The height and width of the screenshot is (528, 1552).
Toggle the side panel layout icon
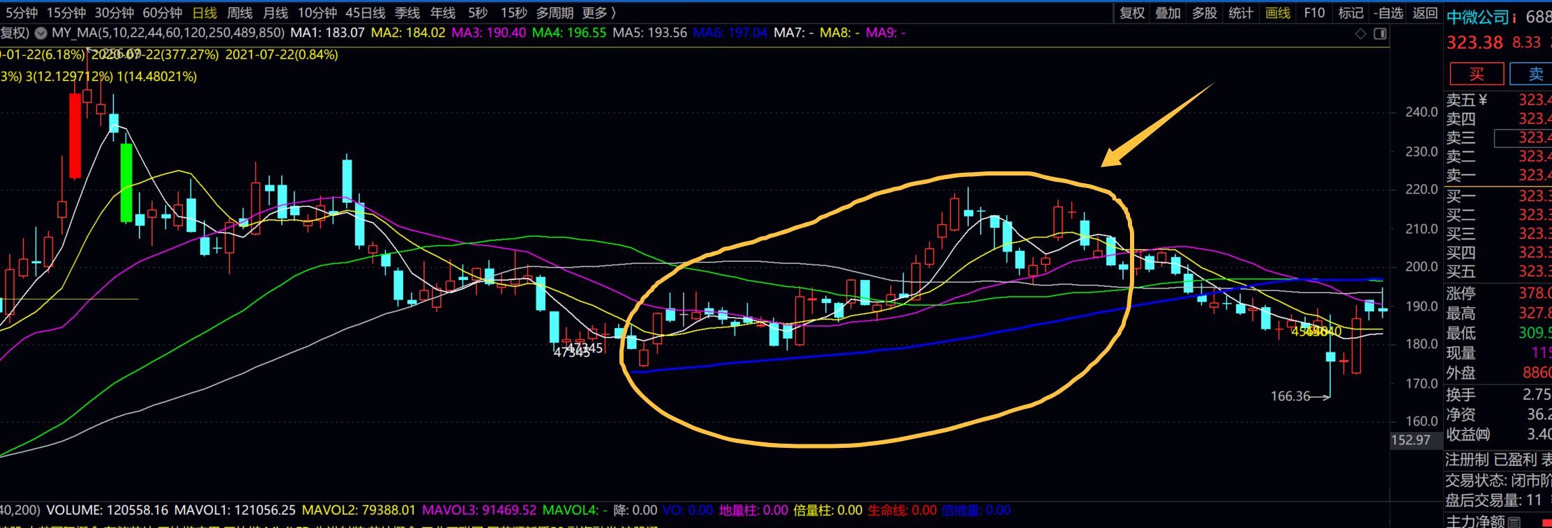[x=1380, y=33]
